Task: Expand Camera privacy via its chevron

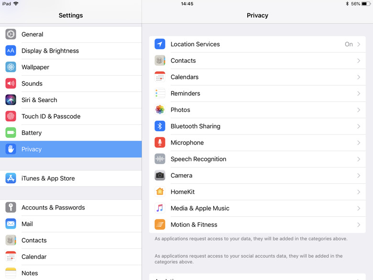Action: (x=359, y=176)
